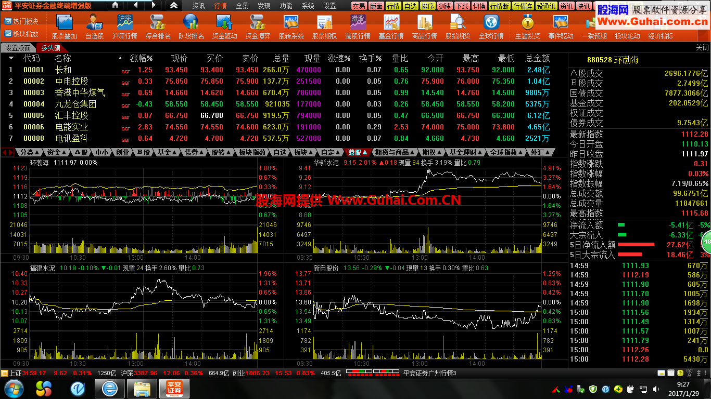This screenshot has height=399, width=711.
Task: Open file explorer from taskbar
Action: (x=142, y=388)
